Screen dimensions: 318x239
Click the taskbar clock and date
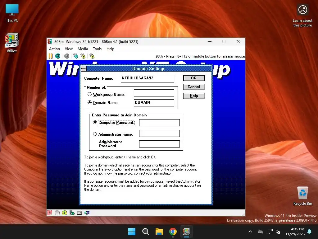click(x=295, y=232)
